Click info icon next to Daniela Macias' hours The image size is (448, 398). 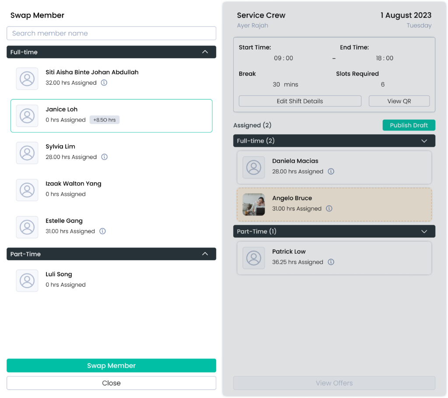pos(331,171)
